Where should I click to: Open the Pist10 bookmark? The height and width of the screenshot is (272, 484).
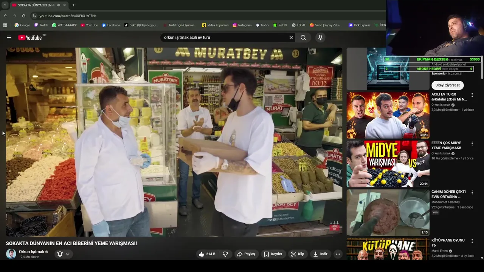coord(280,25)
